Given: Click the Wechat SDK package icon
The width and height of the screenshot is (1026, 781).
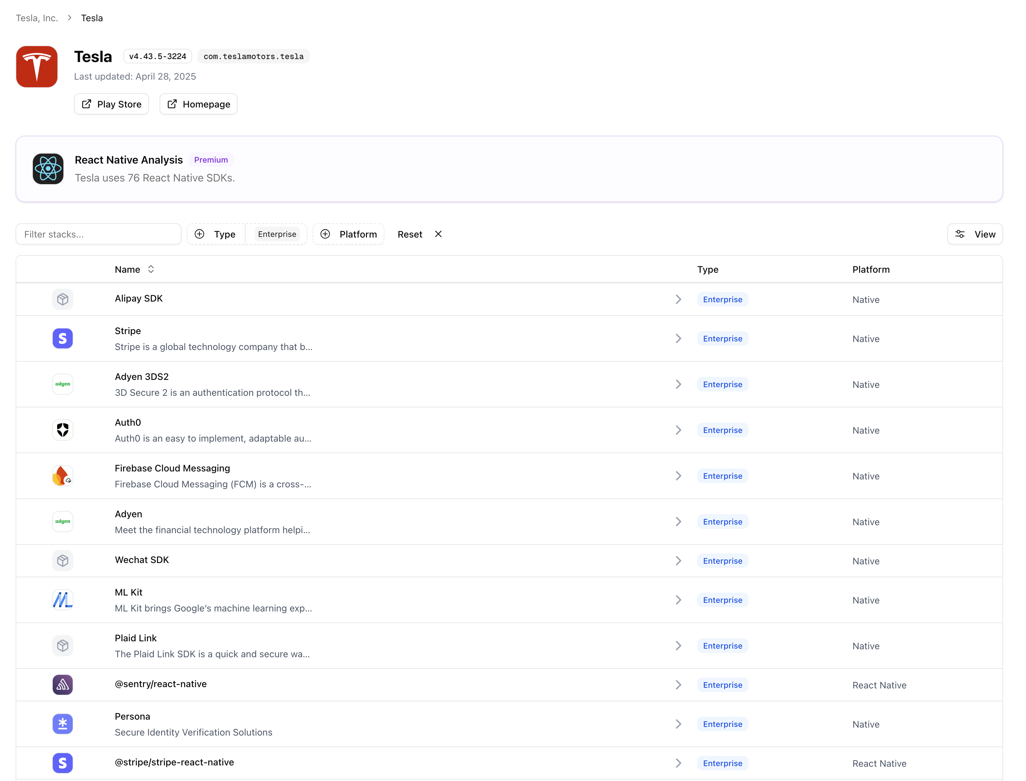Looking at the screenshot, I should click(x=63, y=561).
